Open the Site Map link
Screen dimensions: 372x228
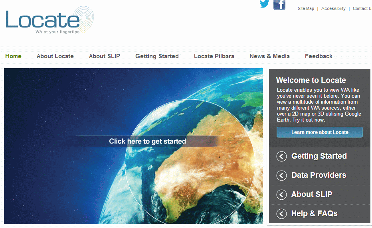coord(306,8)
